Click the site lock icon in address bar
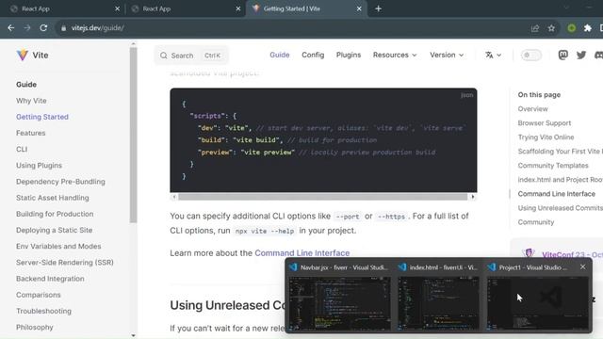 click(x=63, y=28)
